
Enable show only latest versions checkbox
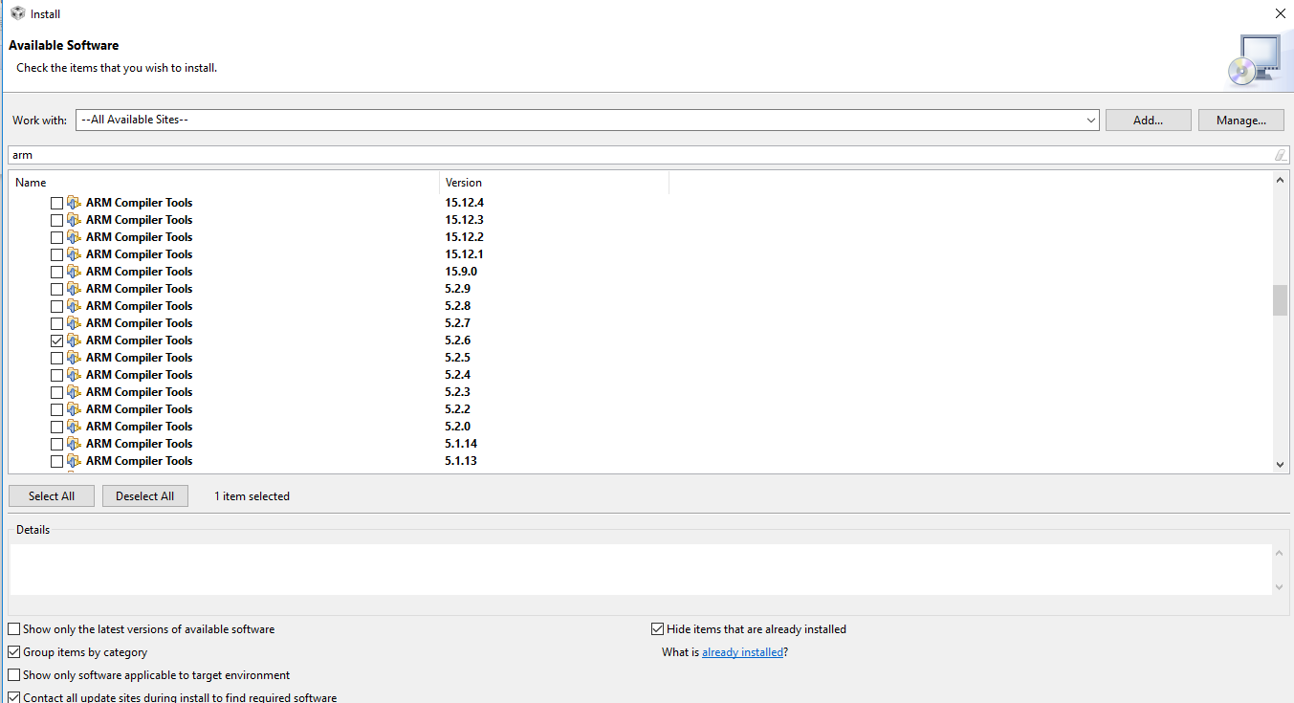[x=13, y=629]
